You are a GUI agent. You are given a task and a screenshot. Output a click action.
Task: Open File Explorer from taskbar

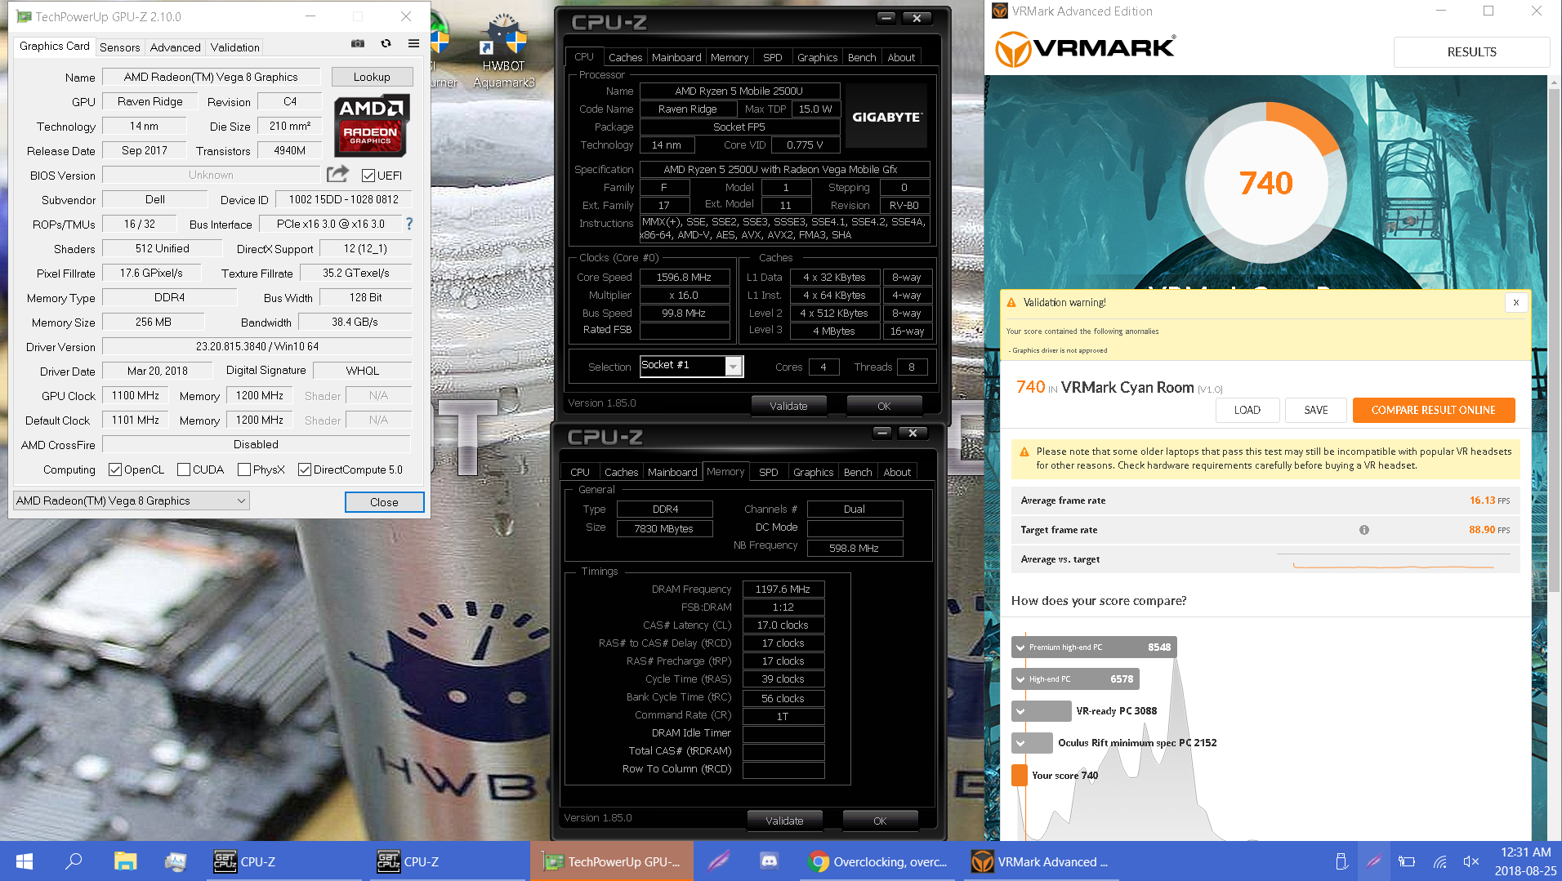[x=125, y=861]
